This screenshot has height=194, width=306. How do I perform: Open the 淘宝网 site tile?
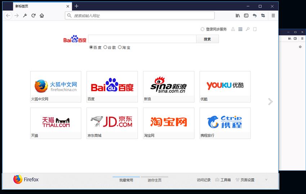pos(169,123)
